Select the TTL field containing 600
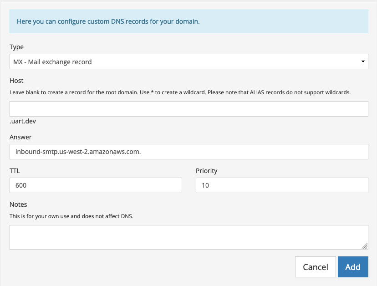The image size is (377, 286). 96,185
